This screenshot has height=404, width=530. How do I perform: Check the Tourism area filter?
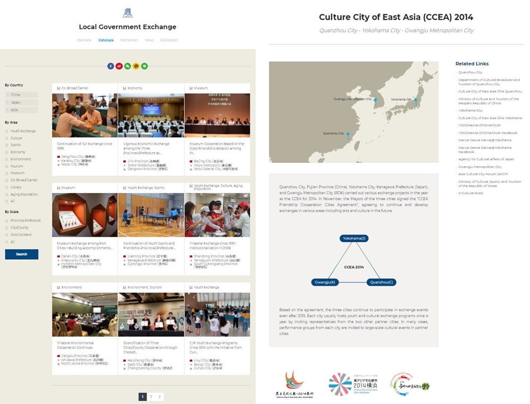pyautogui.click(x=7, y=166)
